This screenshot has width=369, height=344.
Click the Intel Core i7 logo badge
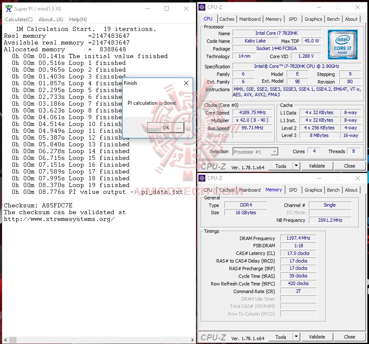tap(343, 44)
